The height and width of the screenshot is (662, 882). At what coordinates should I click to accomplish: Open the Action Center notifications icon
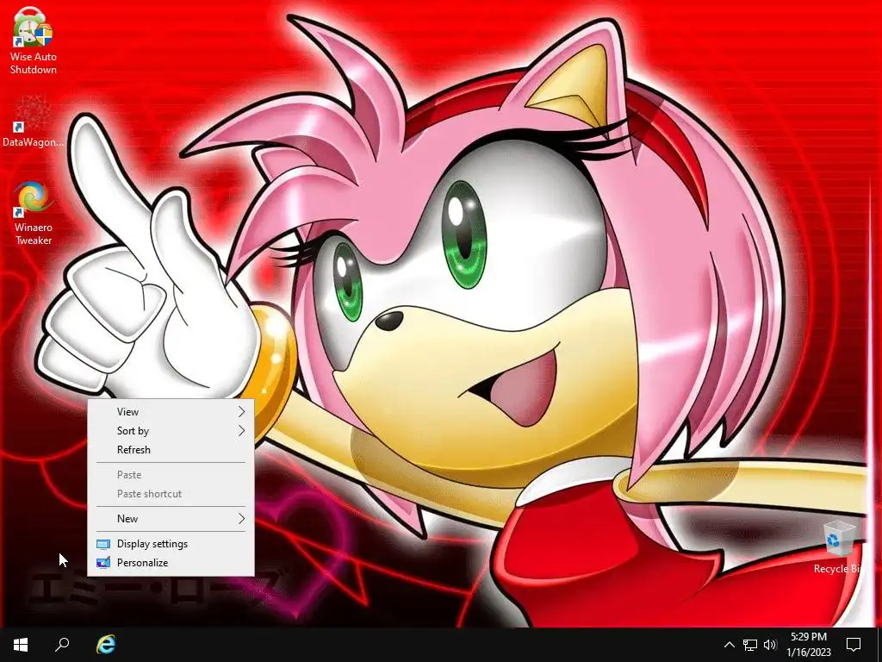(x=854, y=645)
